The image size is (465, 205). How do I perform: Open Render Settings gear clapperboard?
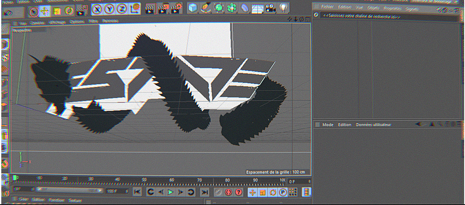coord(177,8)
